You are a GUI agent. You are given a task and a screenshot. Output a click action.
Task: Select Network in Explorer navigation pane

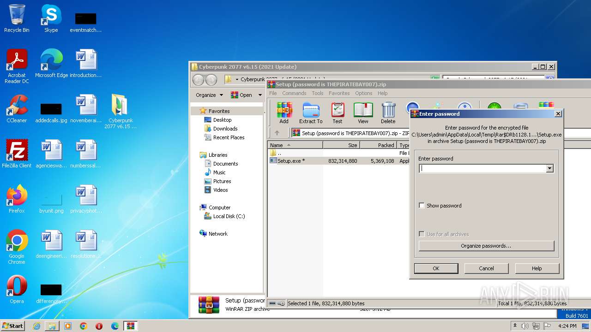click(x=218, y=234)
